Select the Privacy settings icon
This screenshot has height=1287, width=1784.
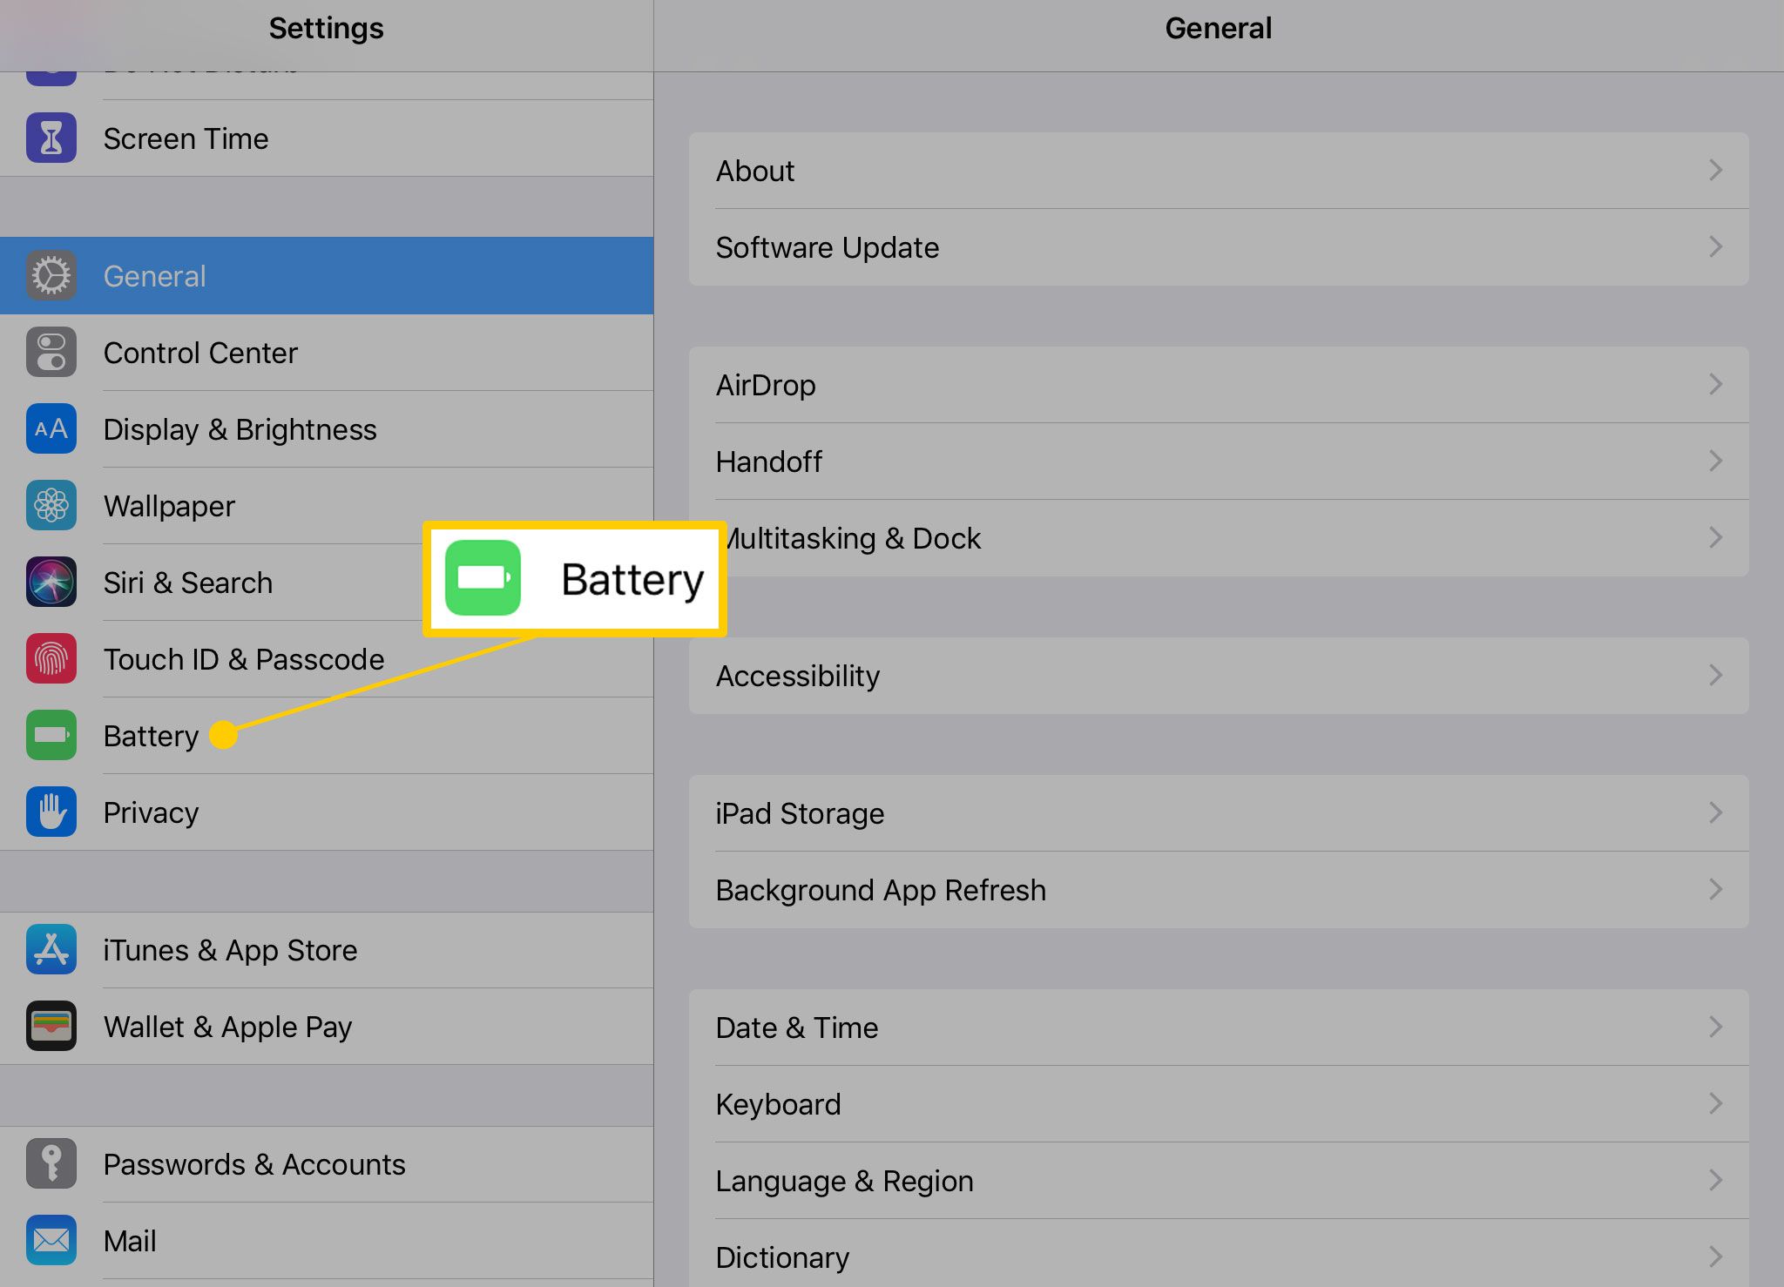[50, 812]
